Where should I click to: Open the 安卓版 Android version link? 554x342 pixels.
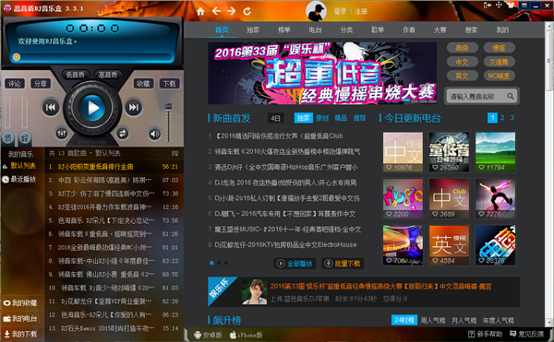coord(209,335)
